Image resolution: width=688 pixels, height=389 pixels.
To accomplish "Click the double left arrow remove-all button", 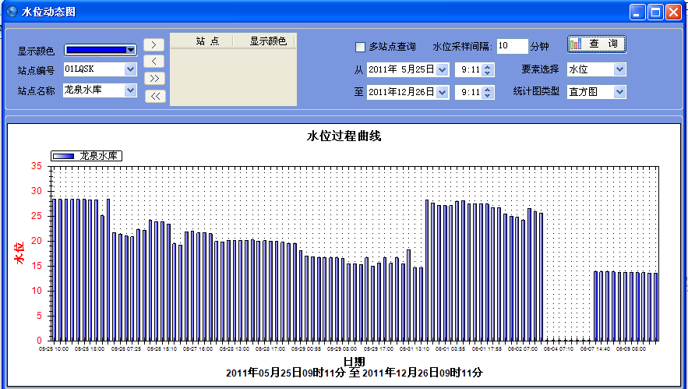I will pos(155,96).
